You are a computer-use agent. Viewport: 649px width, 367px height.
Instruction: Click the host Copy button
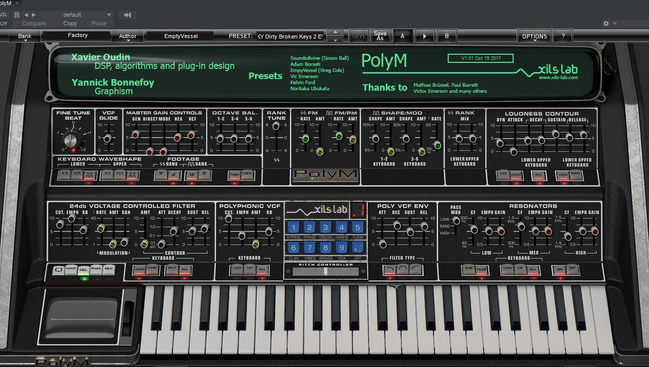(70, 23)
